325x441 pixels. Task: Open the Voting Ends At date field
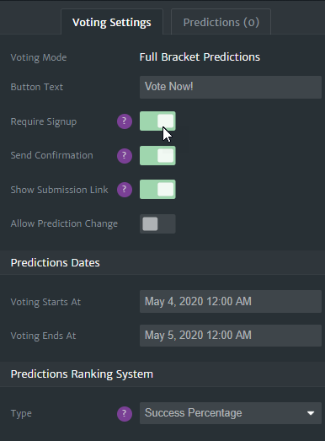[231, 336]
